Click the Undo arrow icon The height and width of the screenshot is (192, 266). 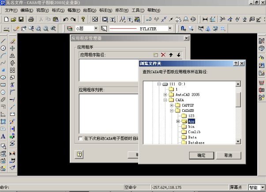(65, 19)
